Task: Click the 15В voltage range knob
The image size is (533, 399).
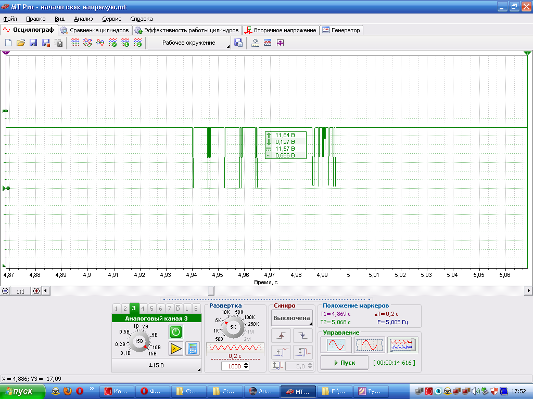Action: [x=139, y=341]
